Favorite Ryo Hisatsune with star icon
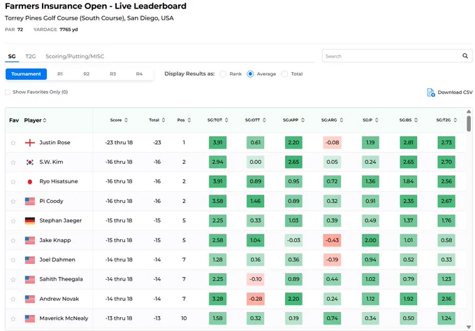475x331 pixels. (x=13, y=182)
